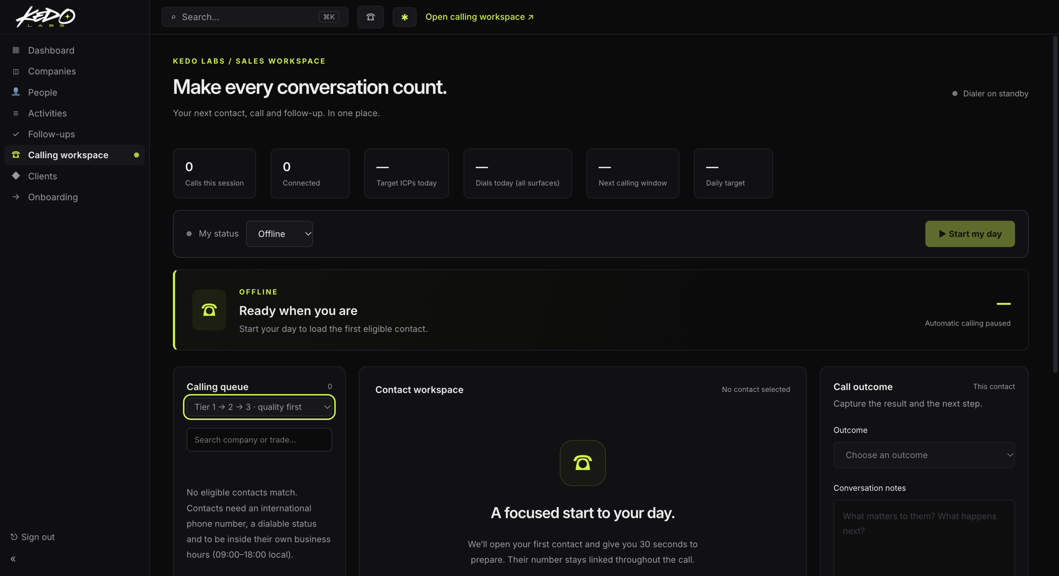
Task: Go to the Companies section
Action: (x=74, y=71)
